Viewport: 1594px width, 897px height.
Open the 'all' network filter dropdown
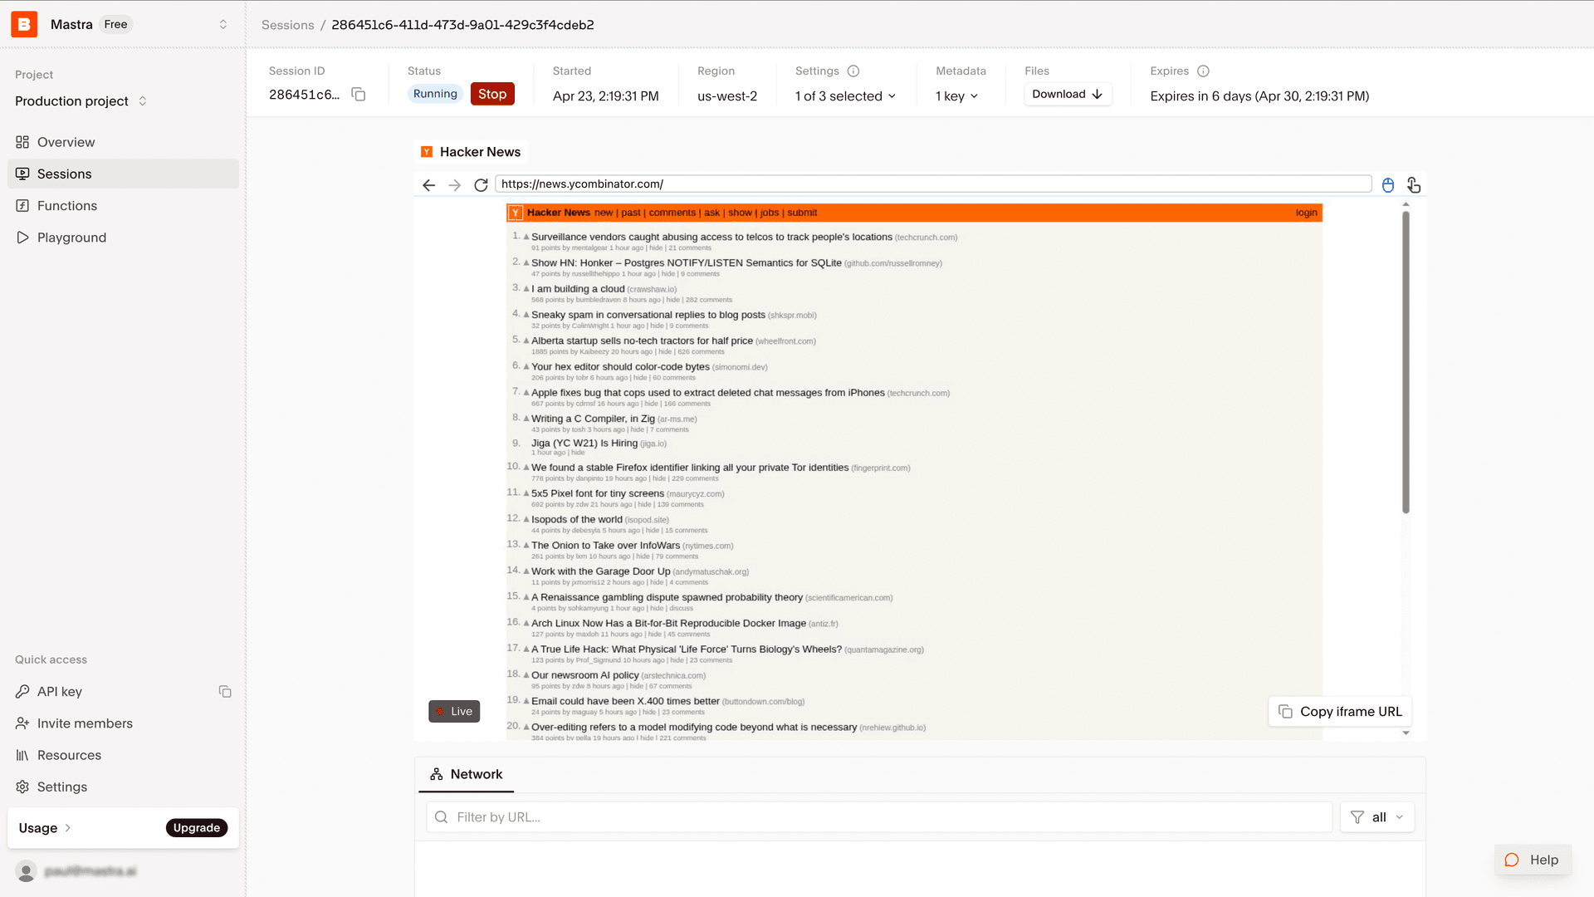click(x=1376, y=816)
